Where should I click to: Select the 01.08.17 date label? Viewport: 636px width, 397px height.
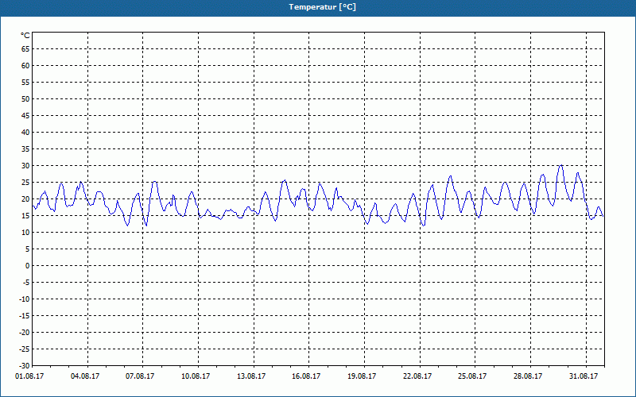point(29,376)
